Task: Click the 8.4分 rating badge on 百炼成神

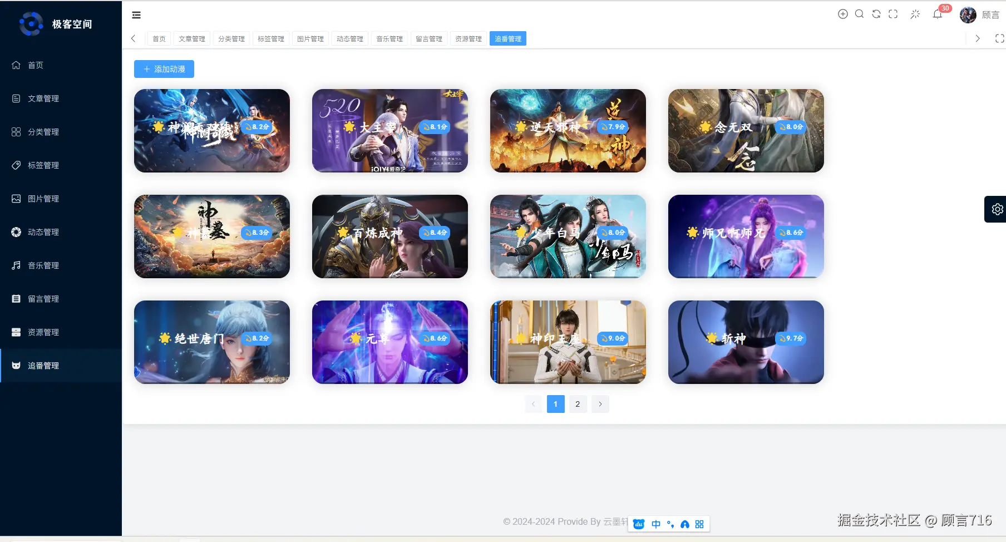Action: coord(435,233)
